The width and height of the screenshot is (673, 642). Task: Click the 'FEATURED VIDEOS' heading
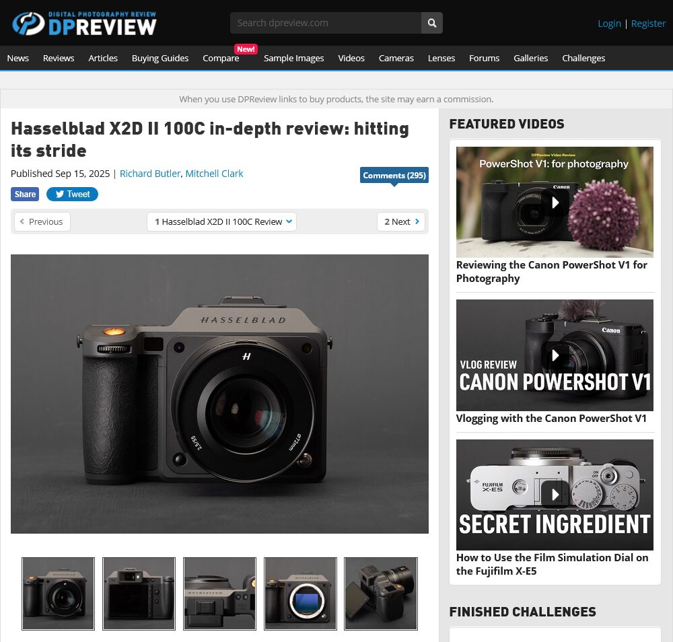[x=507, y=124]
